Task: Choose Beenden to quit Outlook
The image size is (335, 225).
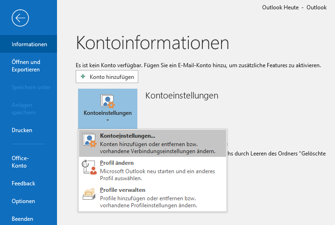Action: pyautogui.click(x=29, y=219)
